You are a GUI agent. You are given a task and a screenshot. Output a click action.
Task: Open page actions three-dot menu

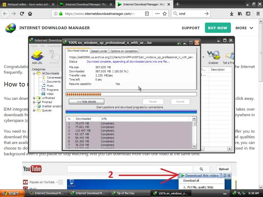(157, 14)
